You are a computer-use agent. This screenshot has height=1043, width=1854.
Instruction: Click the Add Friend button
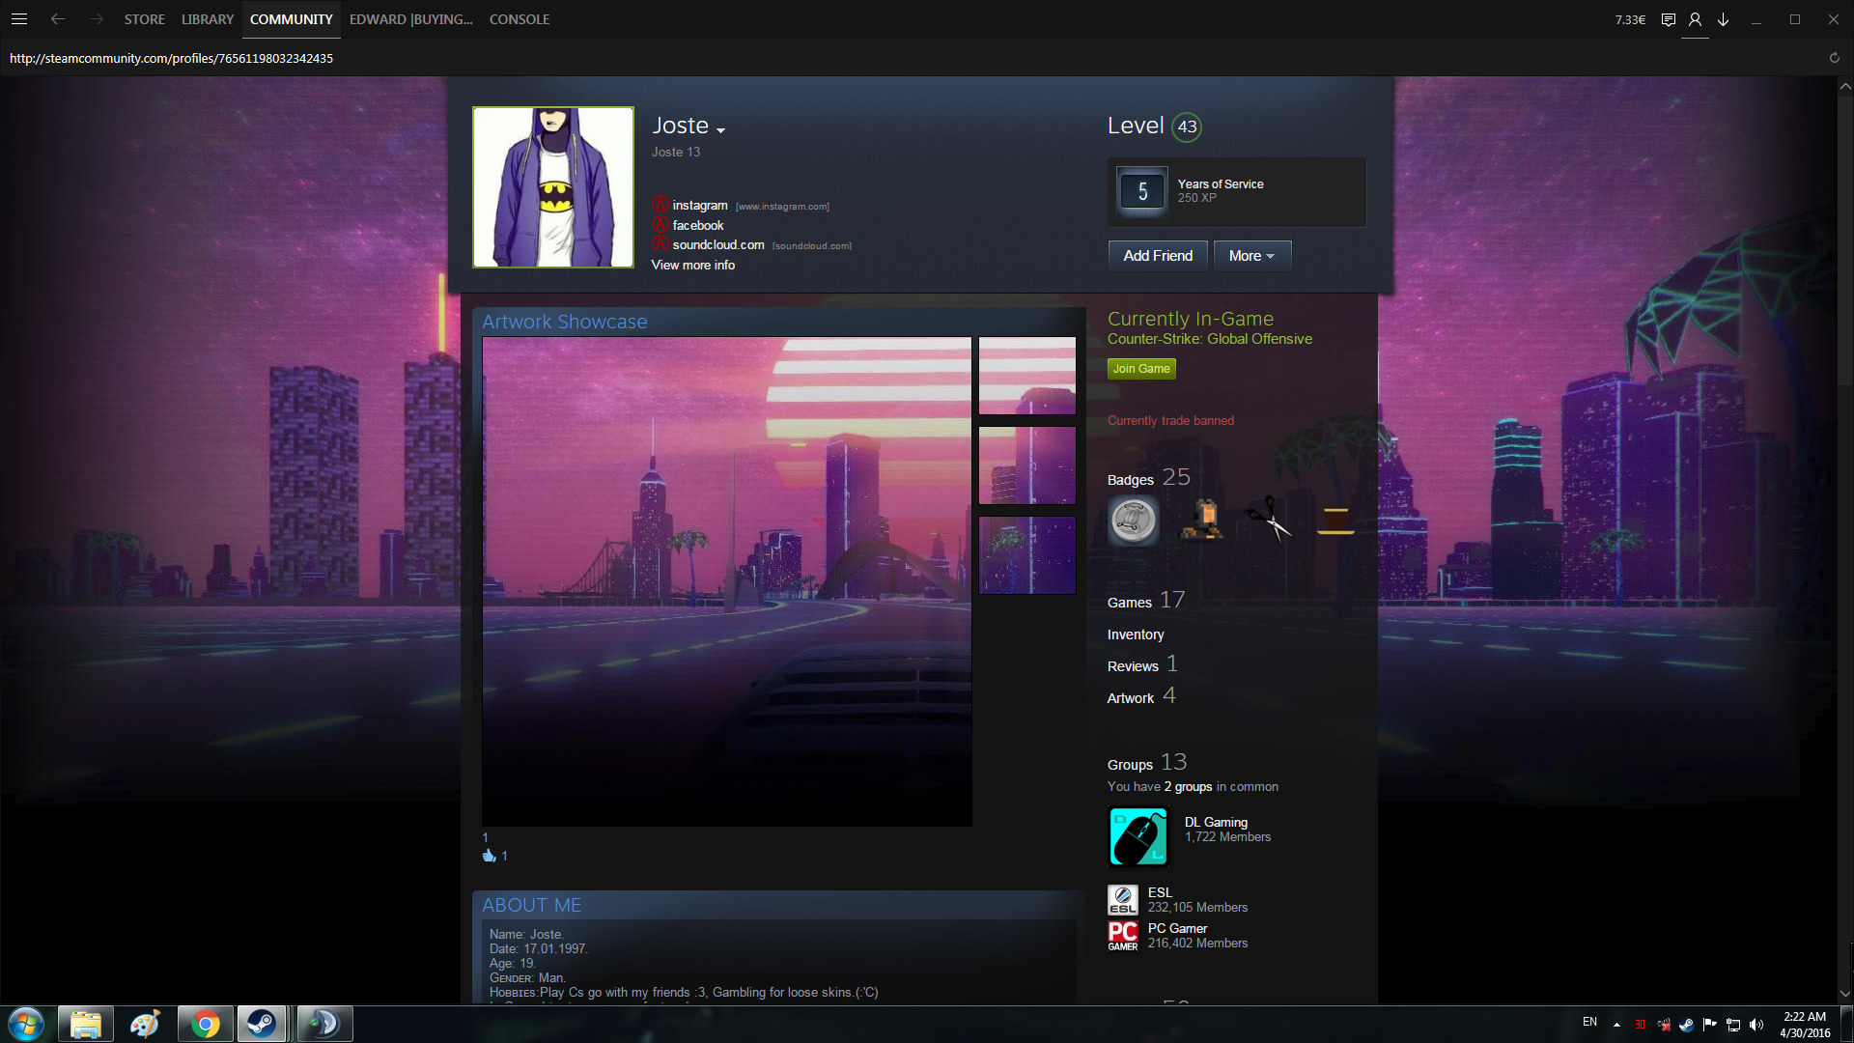(1157, 256)
